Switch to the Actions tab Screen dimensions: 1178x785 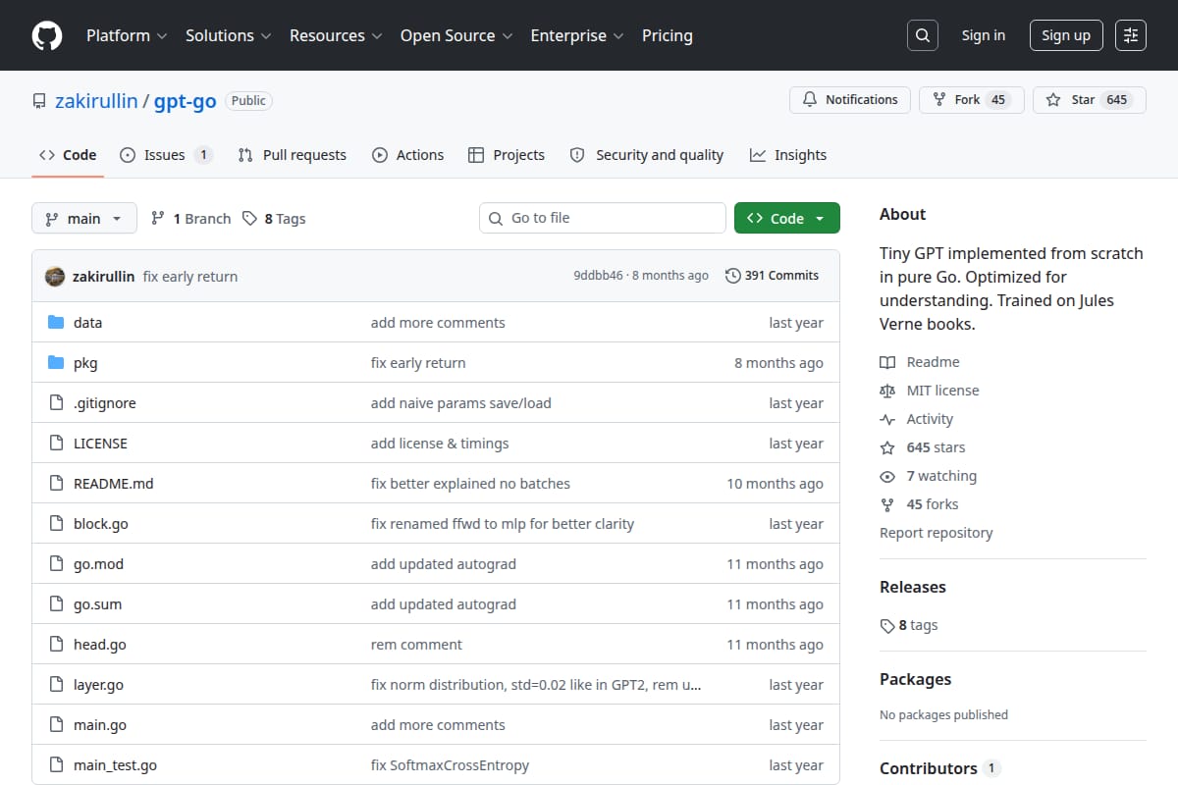tap(407, 155)
